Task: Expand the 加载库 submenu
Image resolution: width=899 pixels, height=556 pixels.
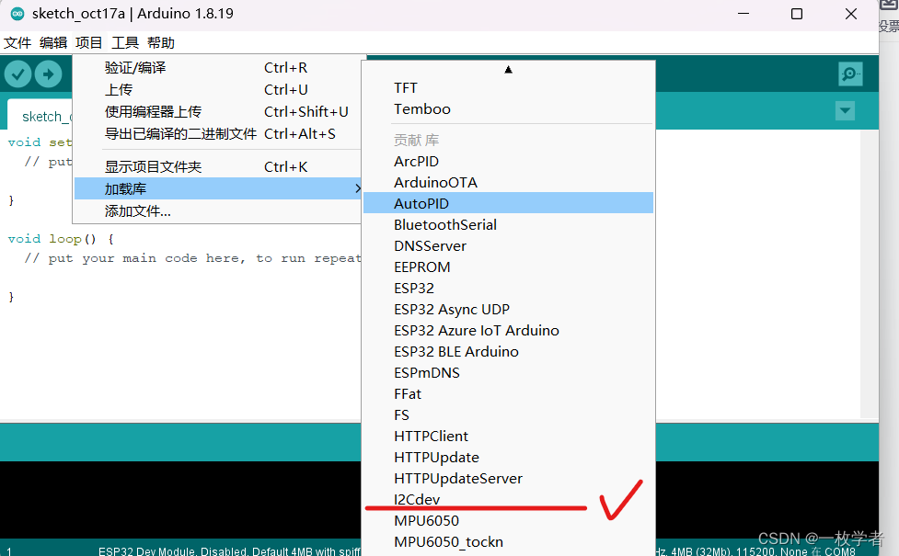Action: pyautogui.click(x=218, y=188)
